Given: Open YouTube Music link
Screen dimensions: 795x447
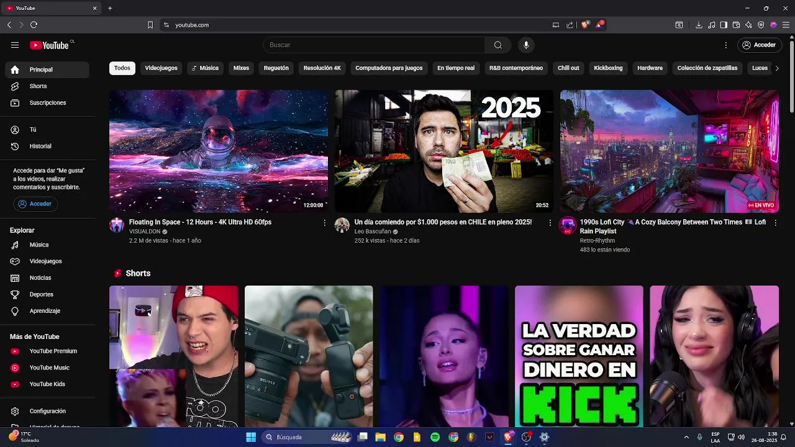Looking at the screenshot, I should coord(47,368).
